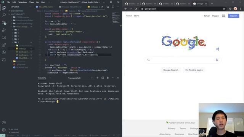
Task: Click the code minimap in the editor
Action: coord(116,18)
